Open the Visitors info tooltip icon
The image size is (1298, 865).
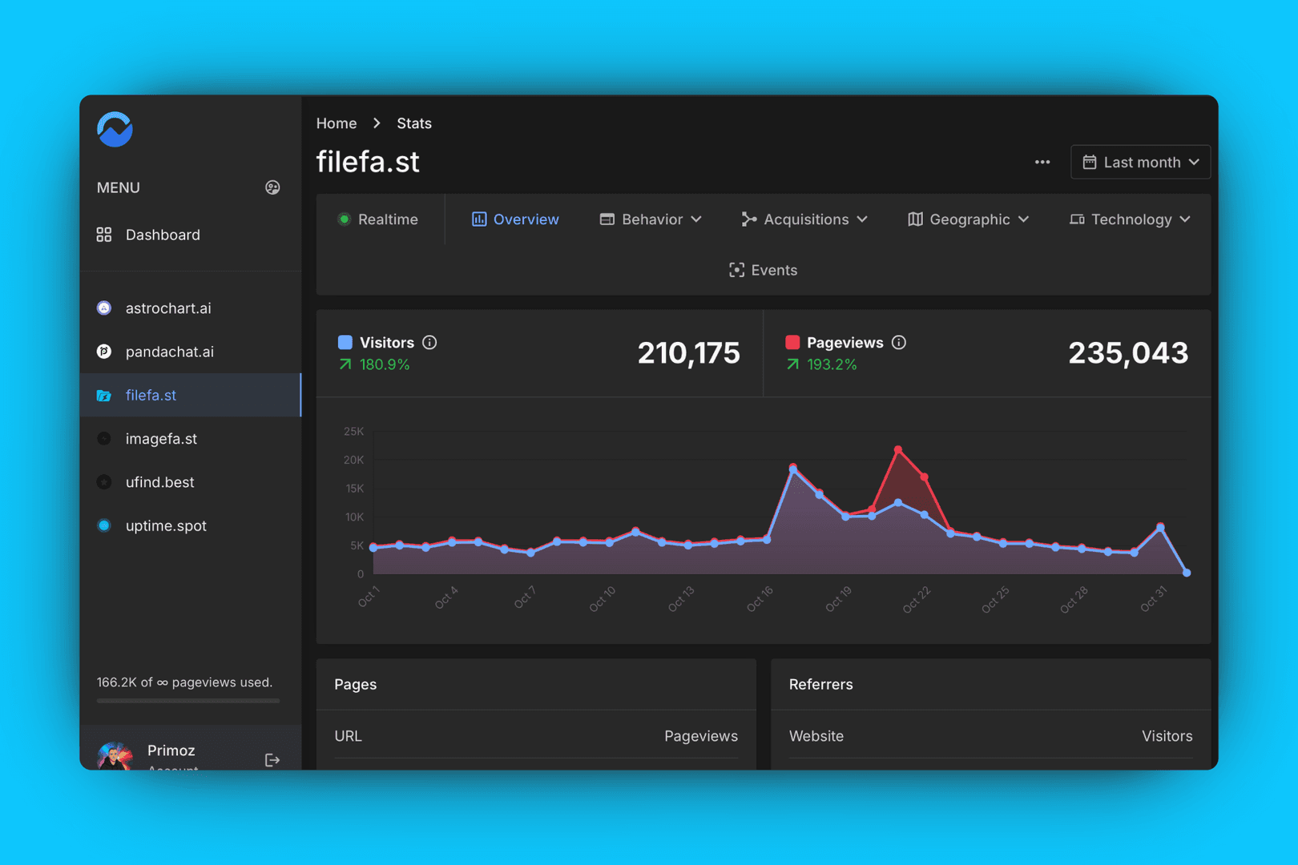point(429,342)
